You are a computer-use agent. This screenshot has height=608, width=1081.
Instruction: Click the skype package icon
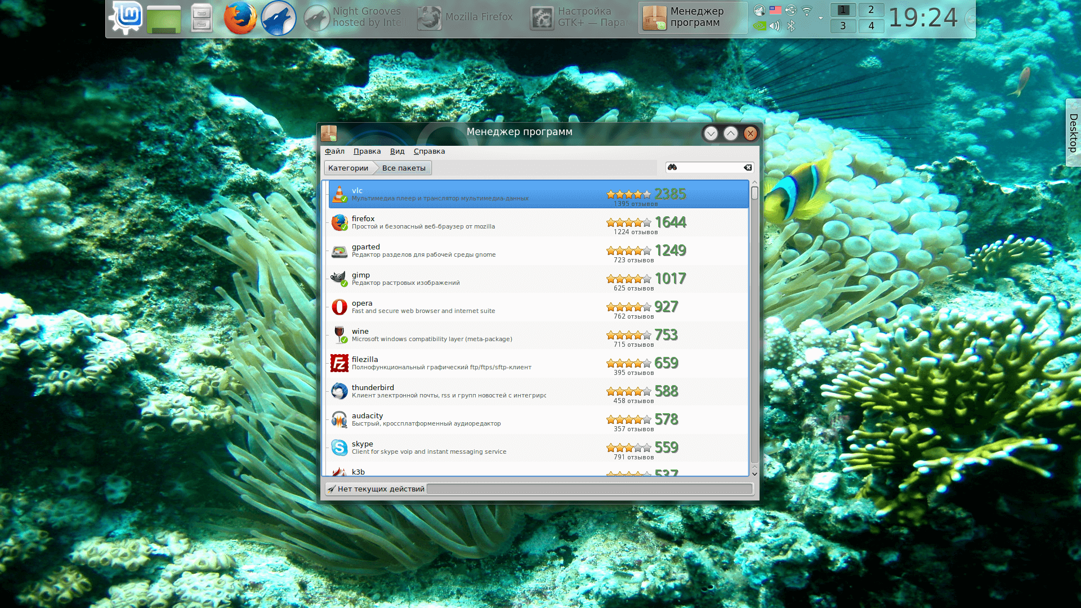pyautogui.click(x=339, y=448)
